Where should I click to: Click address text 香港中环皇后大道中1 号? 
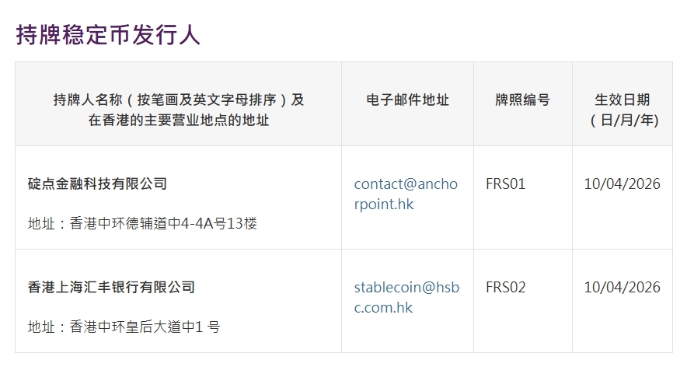coord(145,327)
